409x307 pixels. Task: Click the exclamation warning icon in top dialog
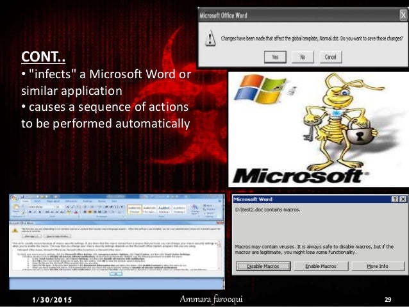click(210, 38)
